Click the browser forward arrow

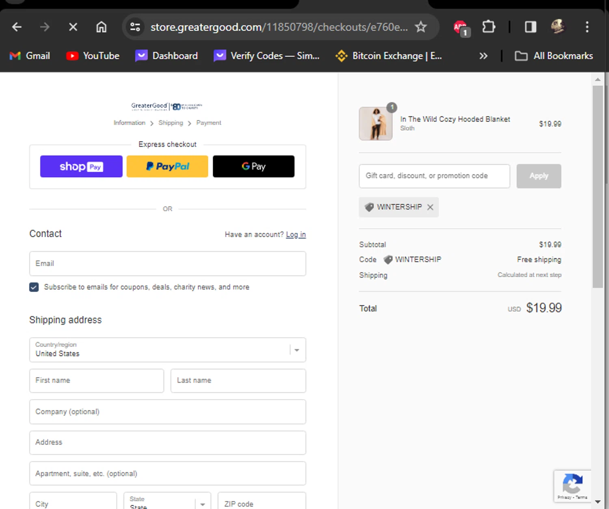coord(45,27)
